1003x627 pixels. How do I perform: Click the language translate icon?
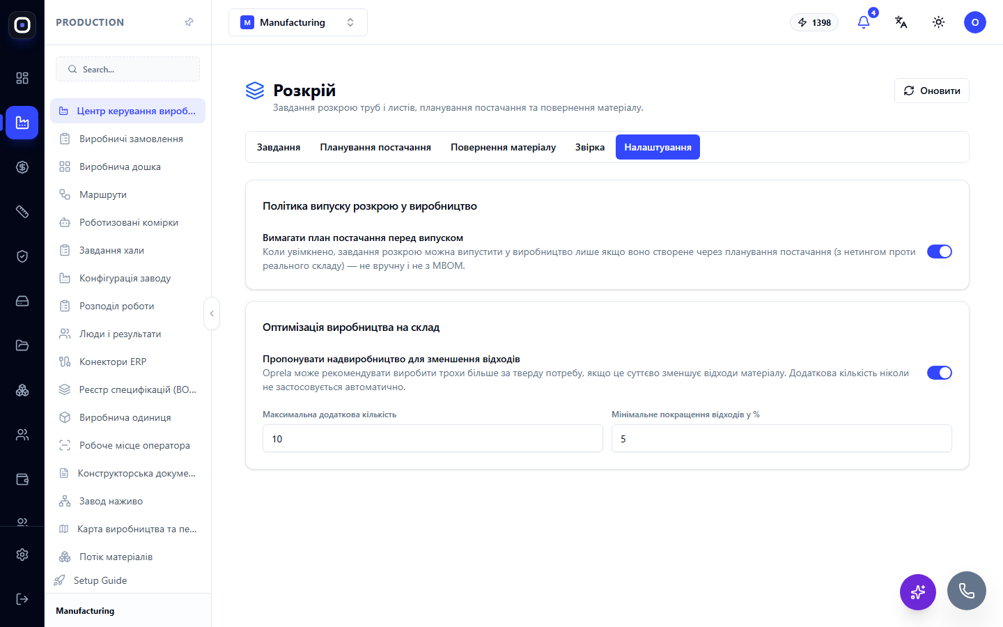pyautogui.click(x=901, y=22)
